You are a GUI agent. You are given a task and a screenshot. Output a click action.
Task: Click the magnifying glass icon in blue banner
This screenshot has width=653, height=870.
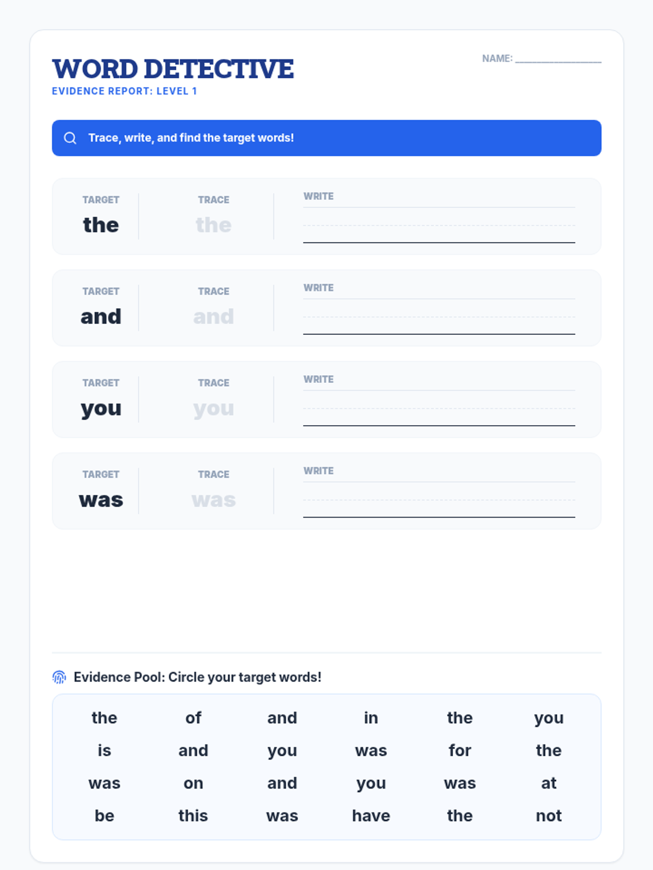point(70,138)
